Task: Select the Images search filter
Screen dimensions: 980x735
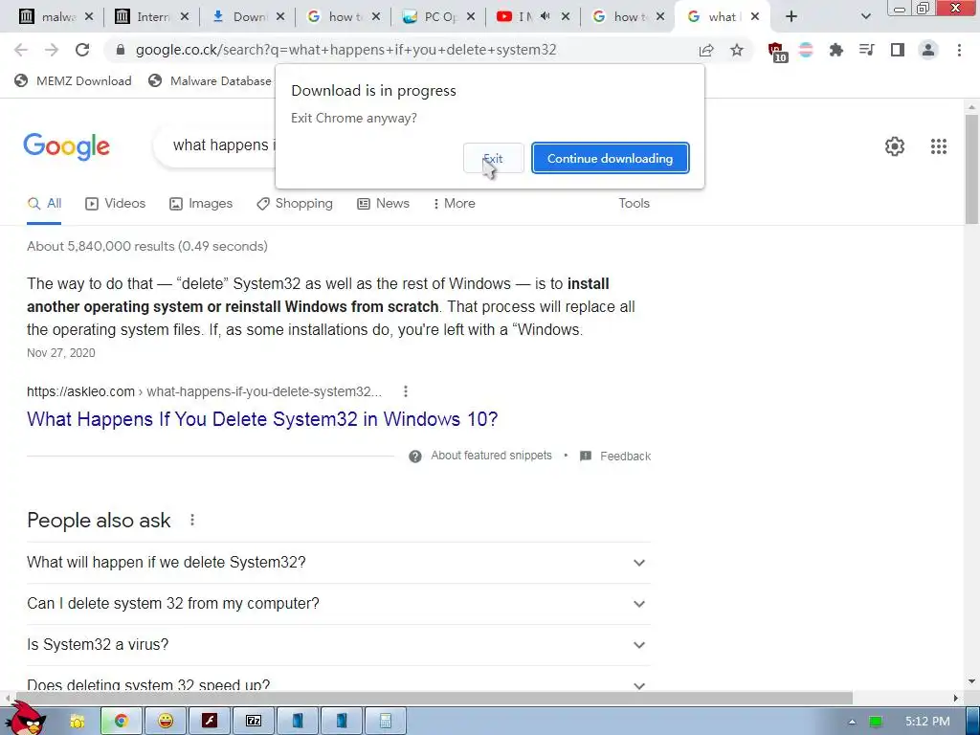Action: [201, 204]
